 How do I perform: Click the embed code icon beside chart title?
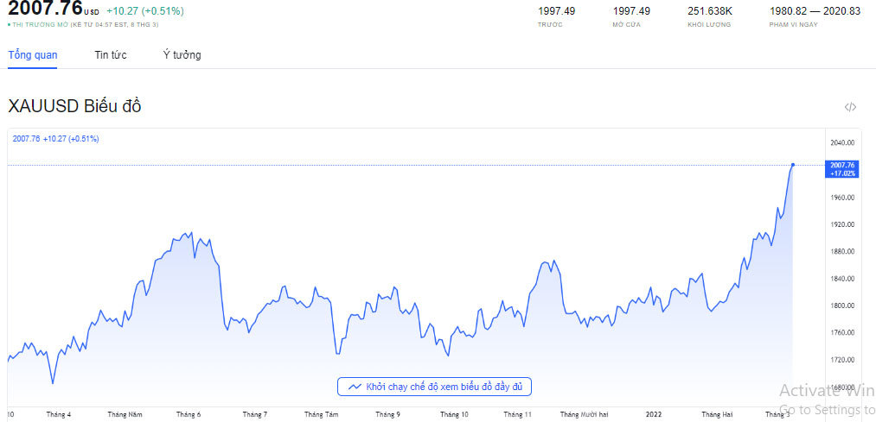click(x=850, y=107)
